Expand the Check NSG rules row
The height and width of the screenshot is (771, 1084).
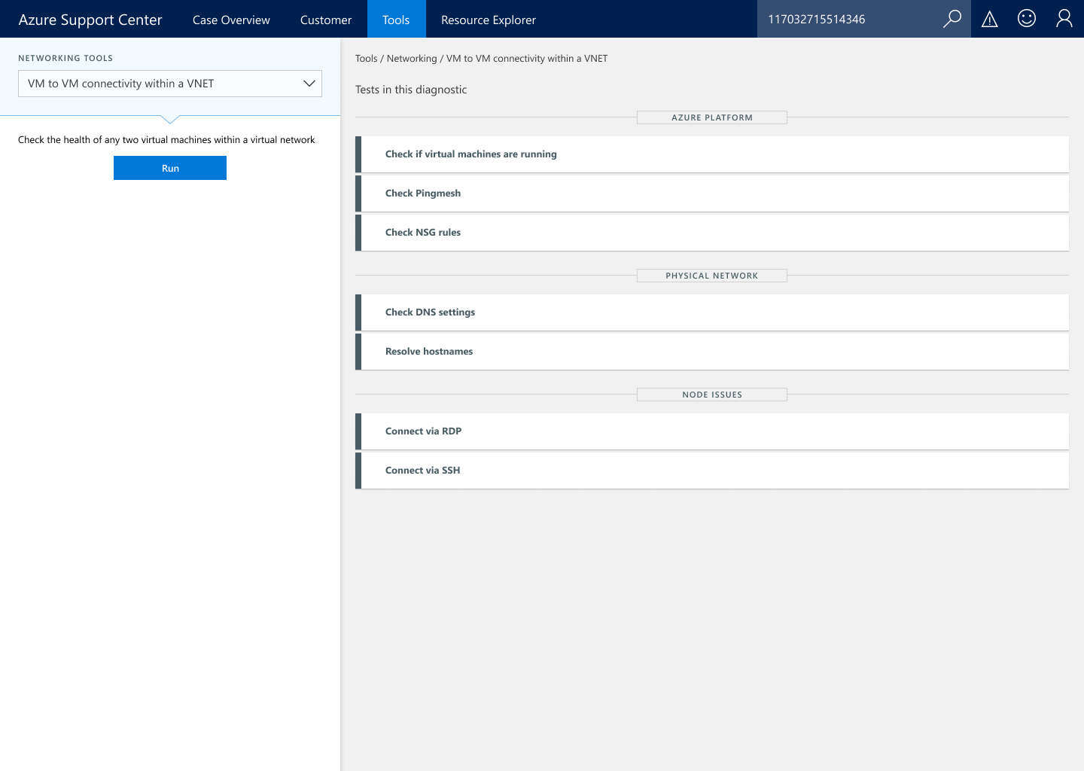[712, 233]
